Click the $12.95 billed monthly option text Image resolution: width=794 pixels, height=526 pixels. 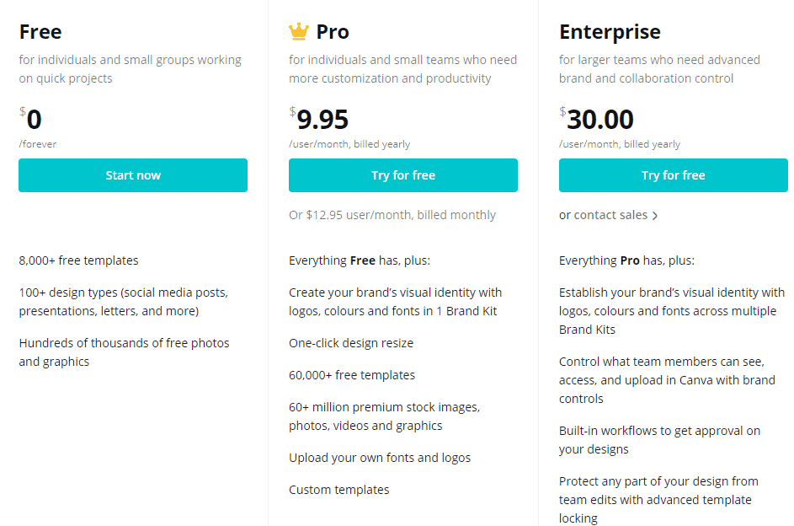click(x=392, y=215)
